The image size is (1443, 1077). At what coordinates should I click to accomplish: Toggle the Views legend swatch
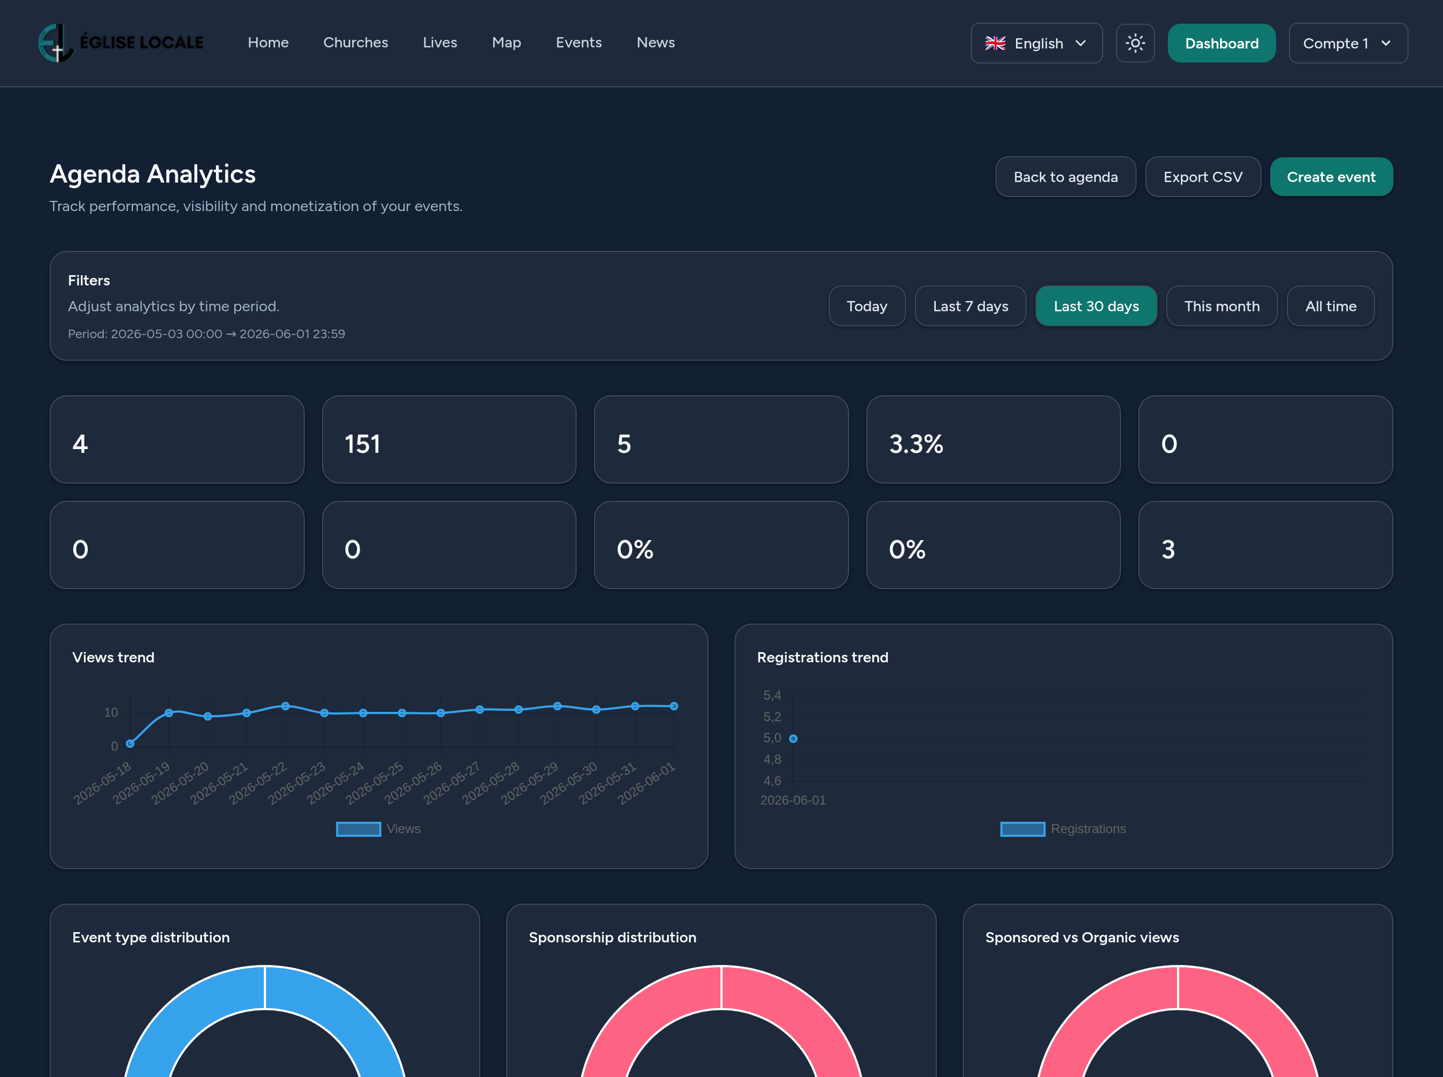358,829
